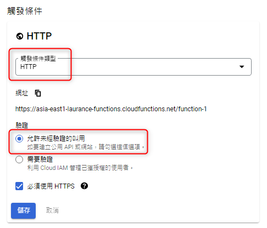The image size is (267, 228).
Task: Click the Cloud IAM description text
Action: (80, 168)
